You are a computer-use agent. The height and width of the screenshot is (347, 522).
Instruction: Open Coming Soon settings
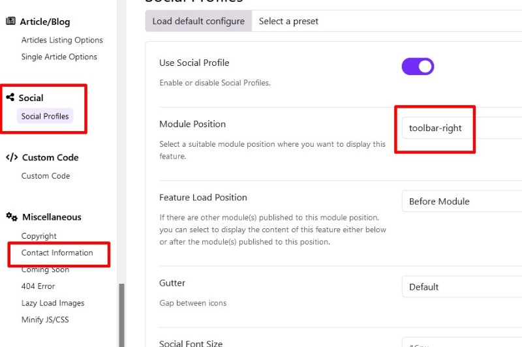[x=46, y=270]
